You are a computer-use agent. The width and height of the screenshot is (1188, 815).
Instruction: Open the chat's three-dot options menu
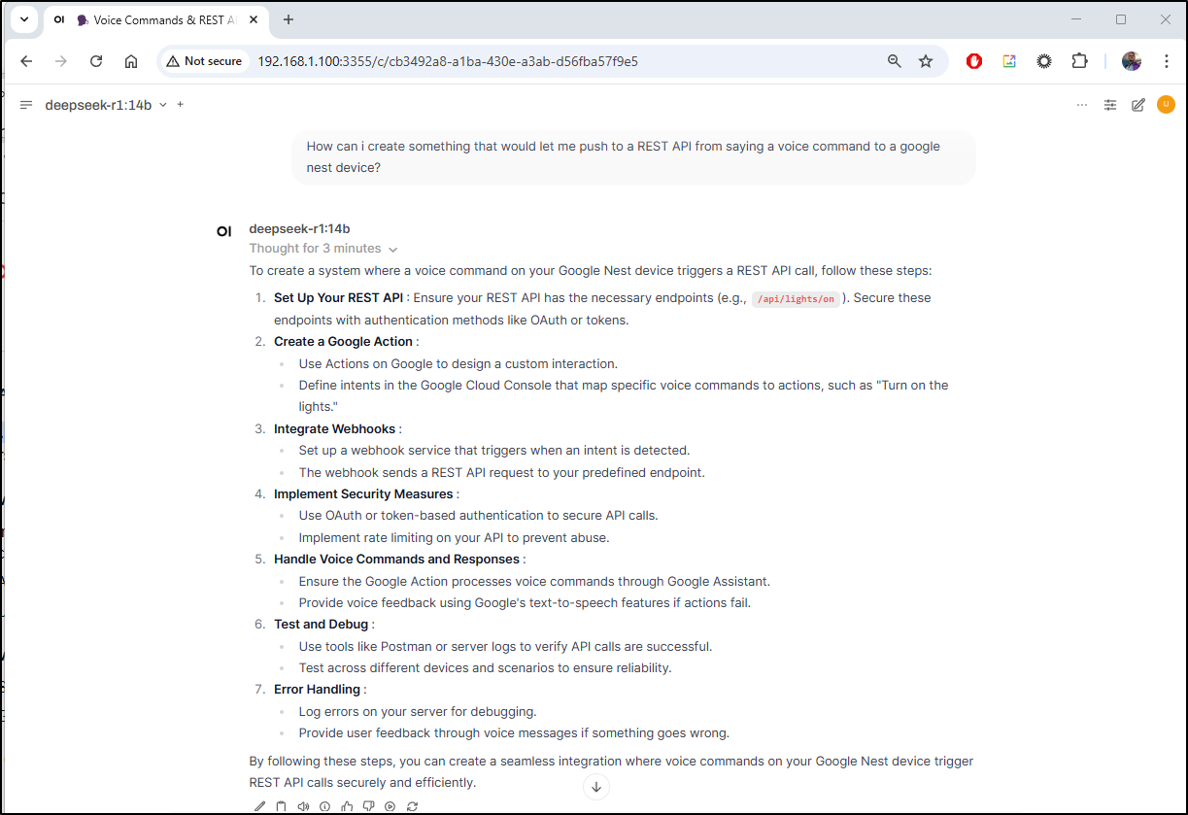(x=1082, y=105)
